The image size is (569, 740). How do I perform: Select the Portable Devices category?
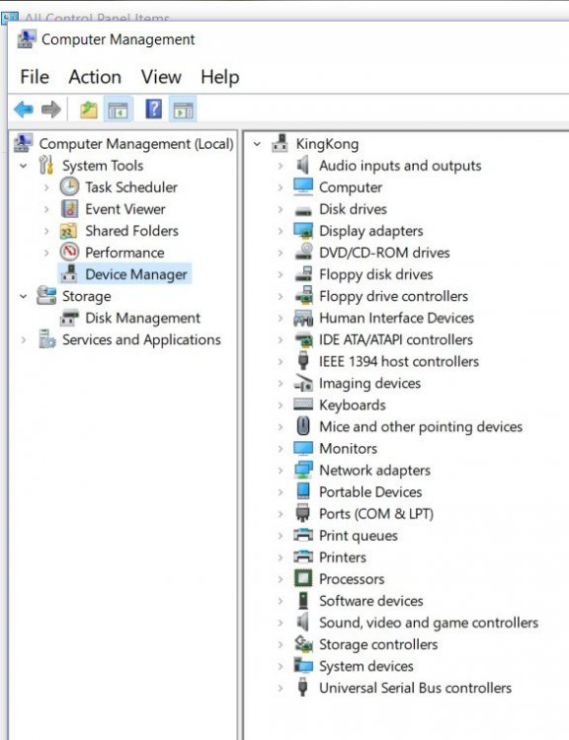tap(370, 491)
